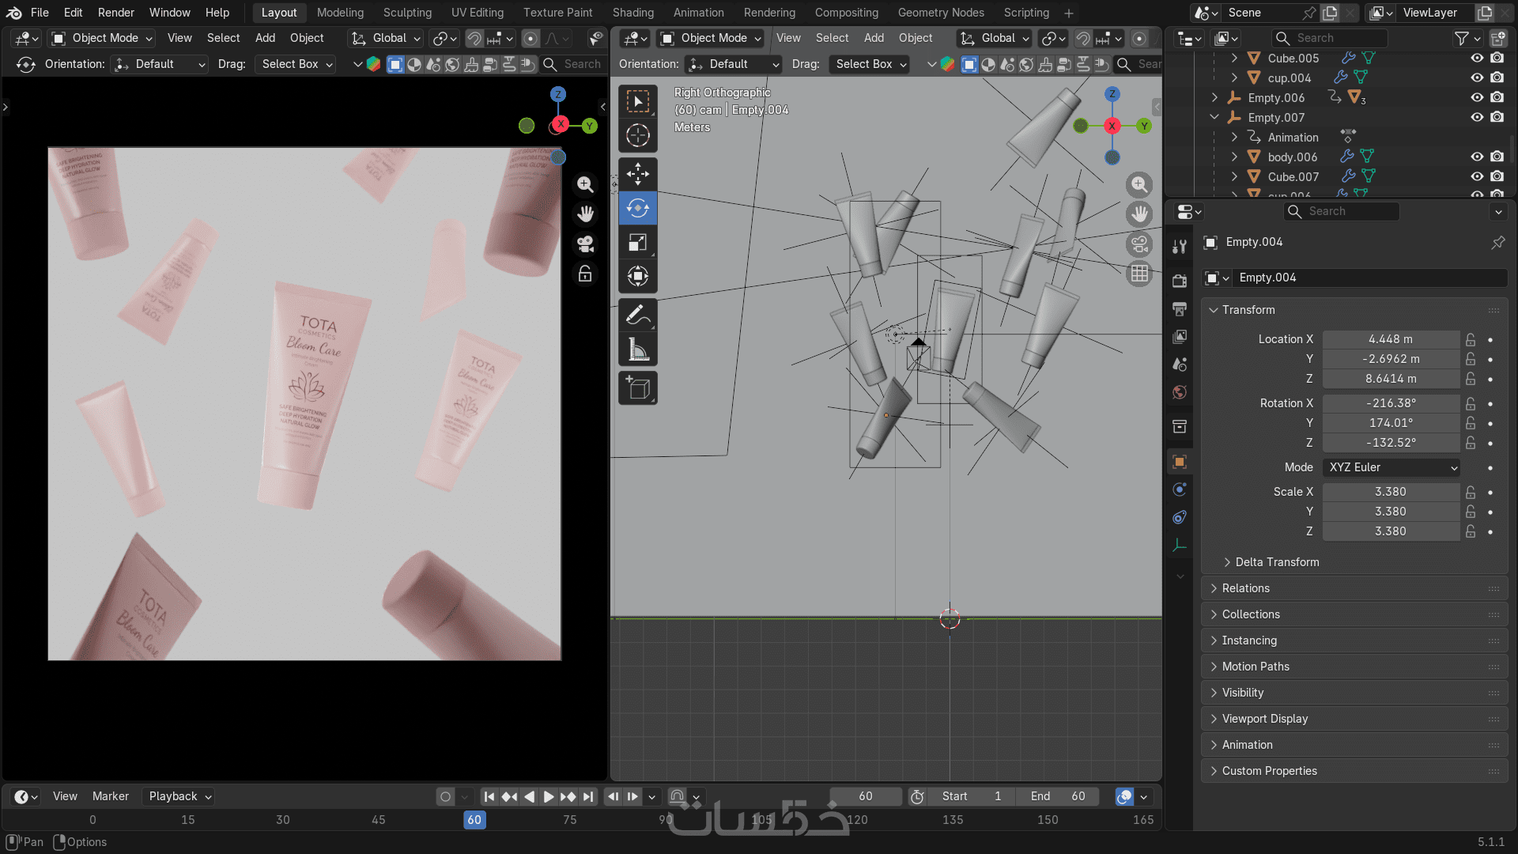Viewport: 1518px width, 854px height.
Task: Hide Cube.005 in viewport with its eye icon
Action: (x=1476, y=58)
